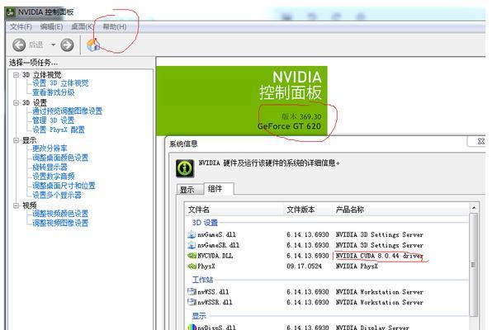Collapse the 视频 tree node

(x=16, y=205)
